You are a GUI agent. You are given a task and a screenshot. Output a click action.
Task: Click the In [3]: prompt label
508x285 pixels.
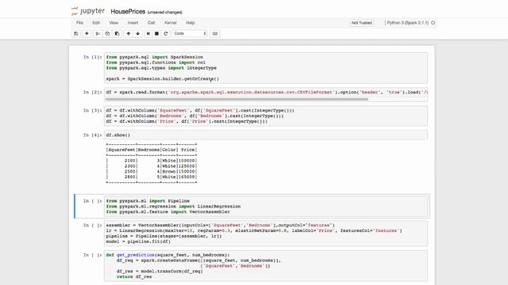pyautogui.click(x=92, y=111)
